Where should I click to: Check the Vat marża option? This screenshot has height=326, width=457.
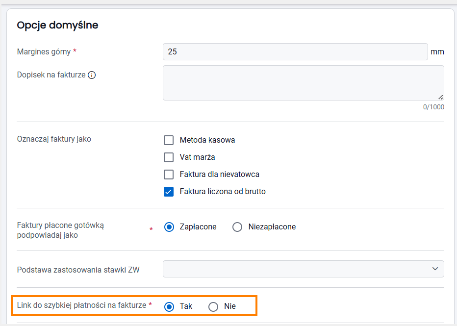pyautogui.click(x=169, y=157)
